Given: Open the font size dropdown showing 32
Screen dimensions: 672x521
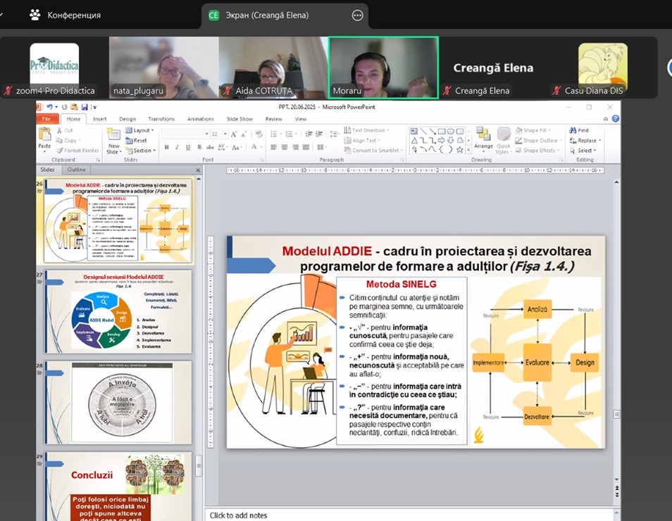Looking at the screenshot, I should (x=225, y=134).
